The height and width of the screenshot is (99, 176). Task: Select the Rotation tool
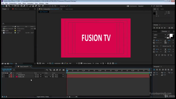(12, 6)
